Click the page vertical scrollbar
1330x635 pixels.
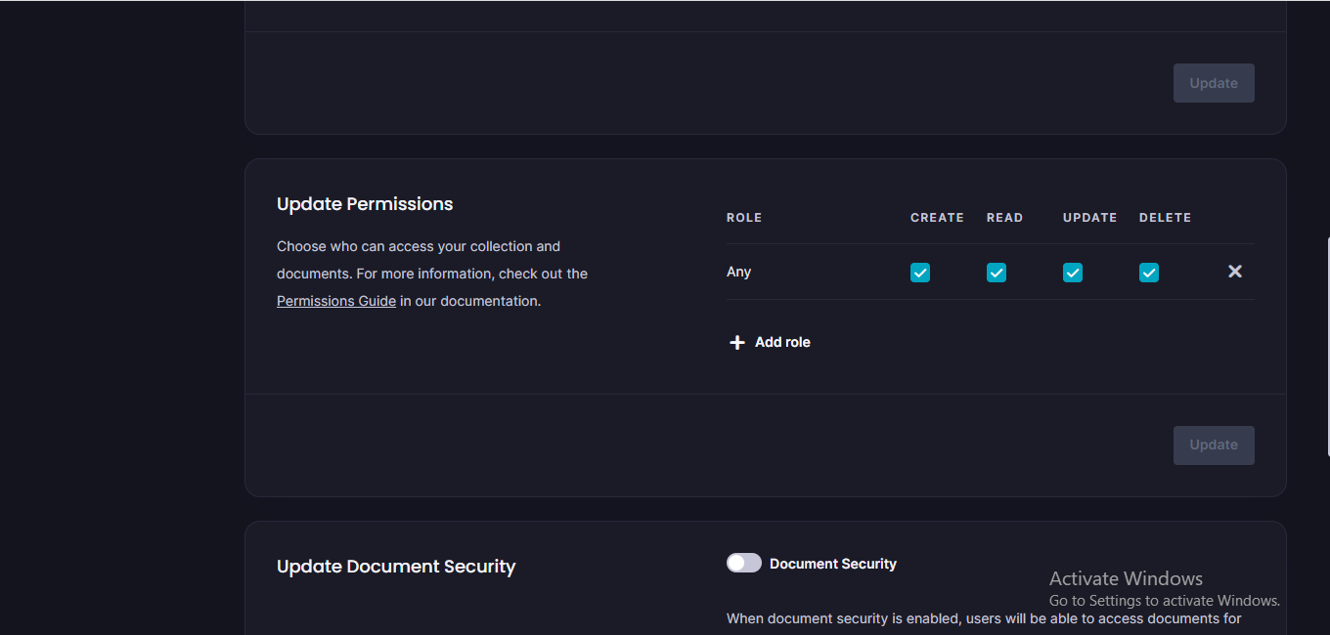click(1327, 347)
